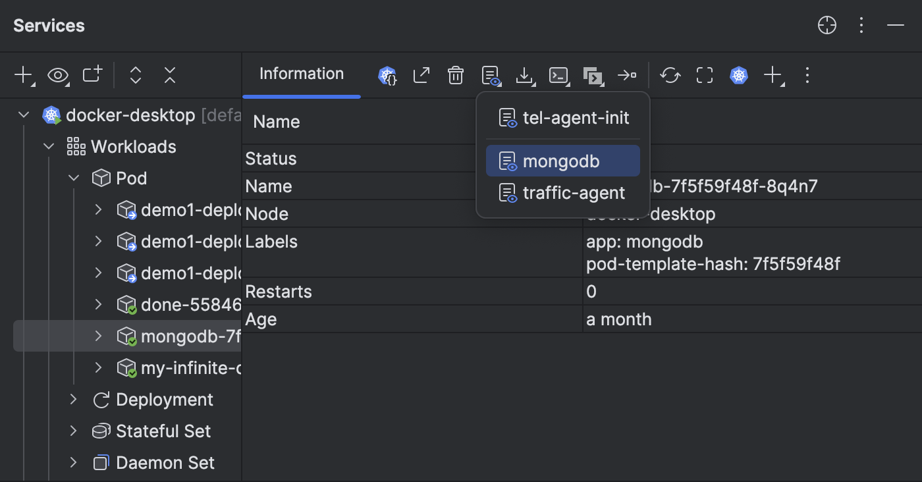Viewport: 922px width, 482px height.
Task: Open the more options kebab menu
Action: 807,75
